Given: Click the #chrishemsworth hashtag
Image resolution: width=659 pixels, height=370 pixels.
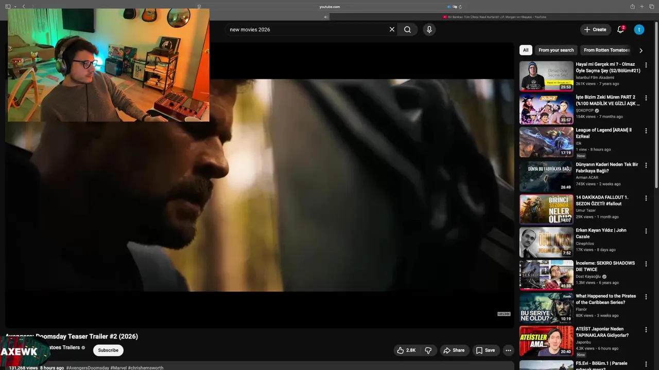Looking at the screenshot, I should (146, 368).
